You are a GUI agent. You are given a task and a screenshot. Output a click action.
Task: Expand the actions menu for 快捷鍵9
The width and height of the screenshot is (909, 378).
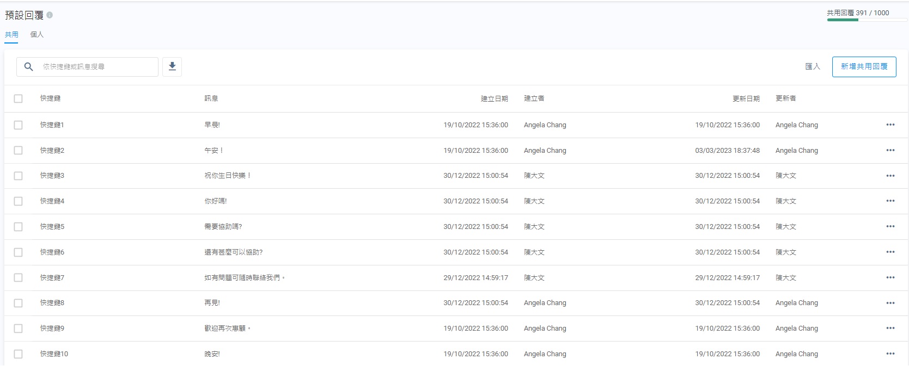[890, 328]
